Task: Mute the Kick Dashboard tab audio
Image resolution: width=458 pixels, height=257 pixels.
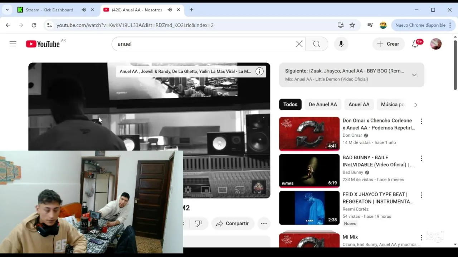Action: point(84,10)
